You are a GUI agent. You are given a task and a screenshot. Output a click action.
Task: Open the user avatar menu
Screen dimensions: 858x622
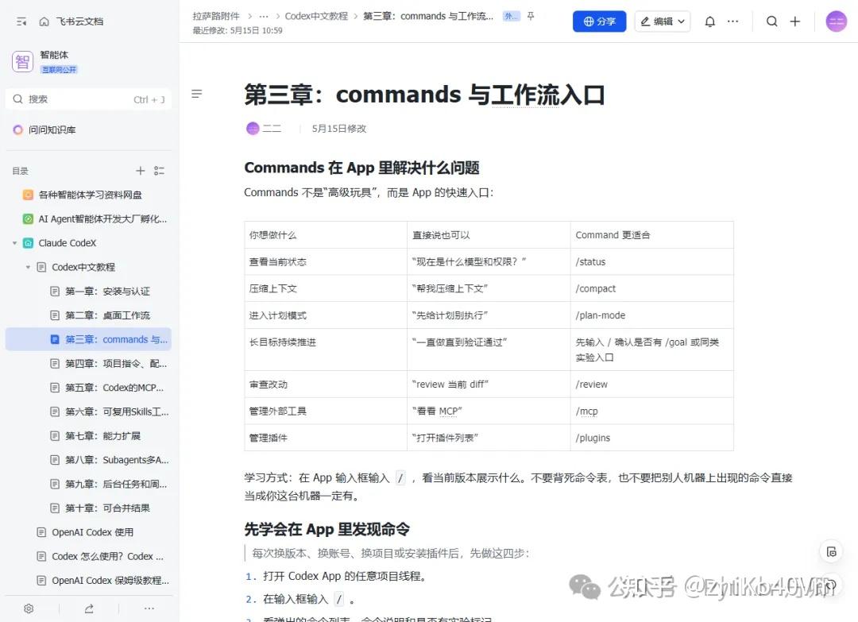point(836,21)
